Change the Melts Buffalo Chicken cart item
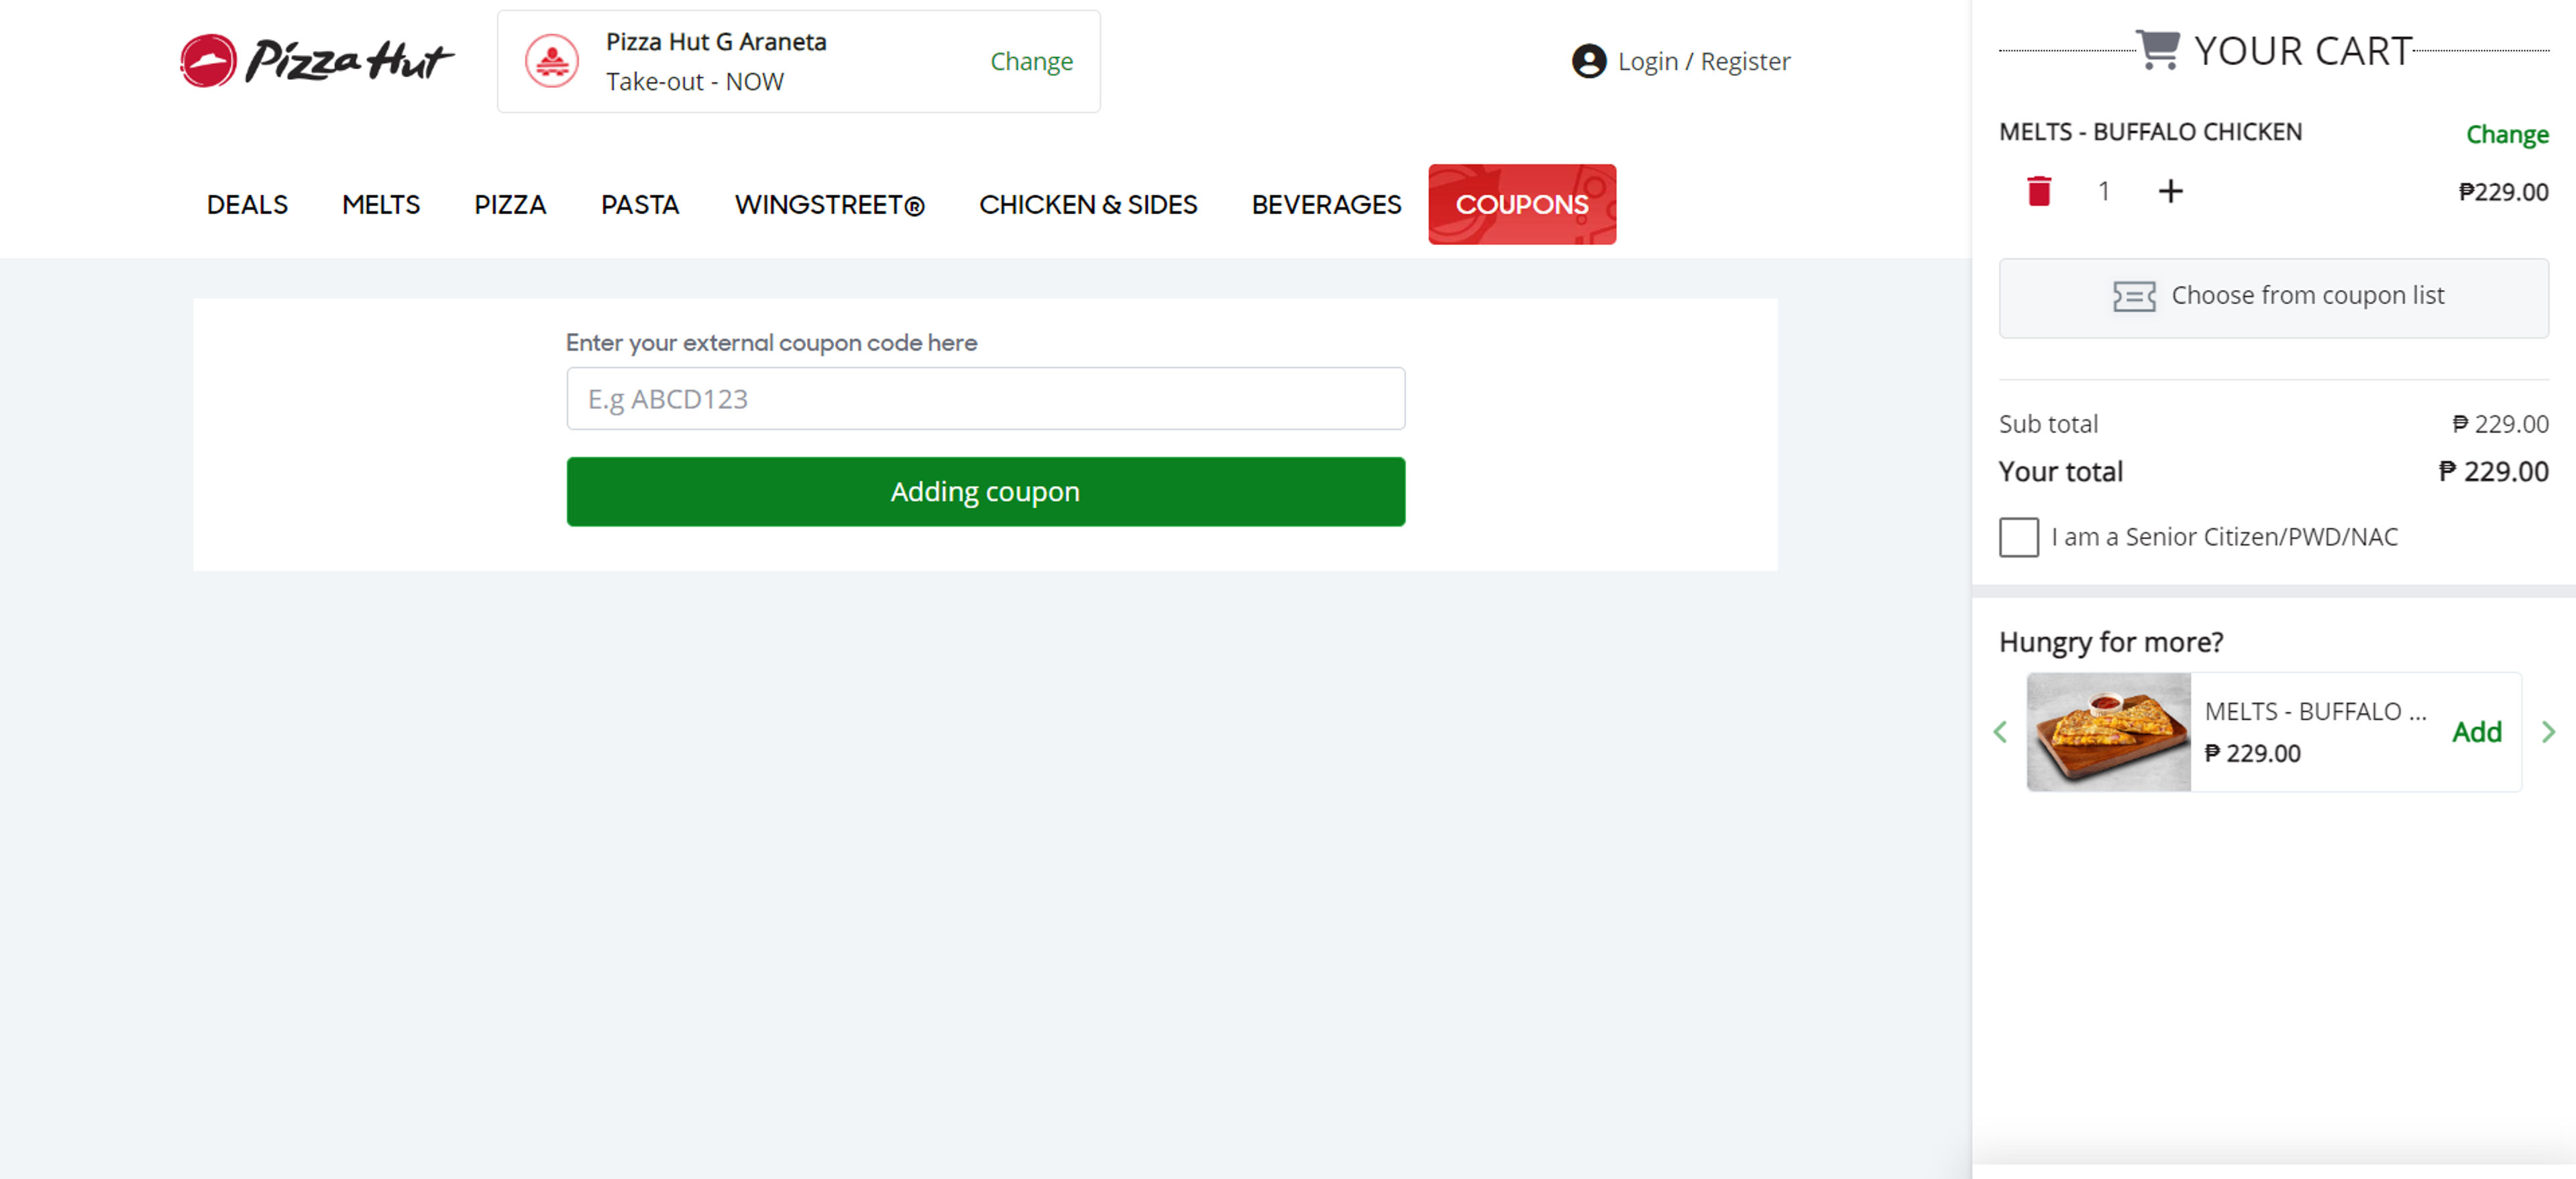This screenshot has height=1179, width=2576. (2506, 134)
